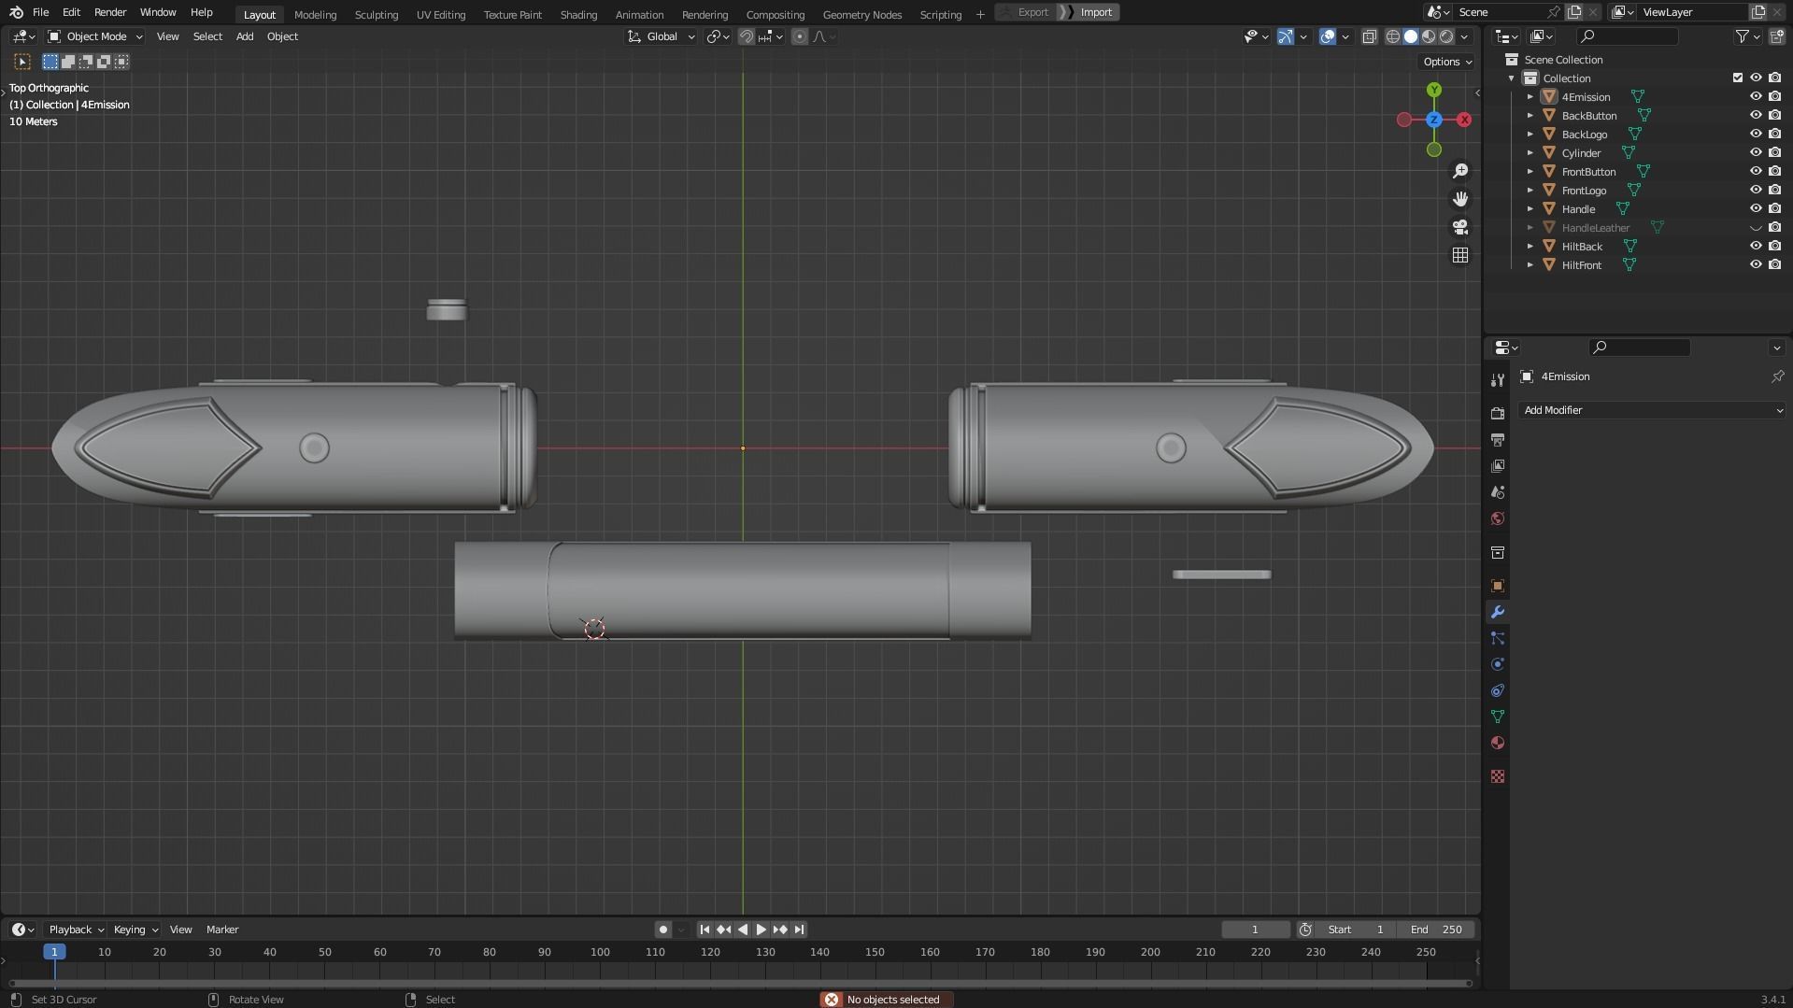Uncheck the Collection exclude checkbox
The image size is (1793, 1008).
point(1738,78)
